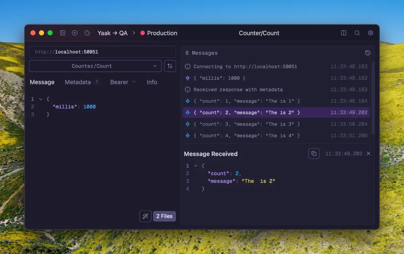The width and height of the screenshot is (404, 254).
Task: Open the Yaak → QA workspace menu
Action: click(112, 33)
